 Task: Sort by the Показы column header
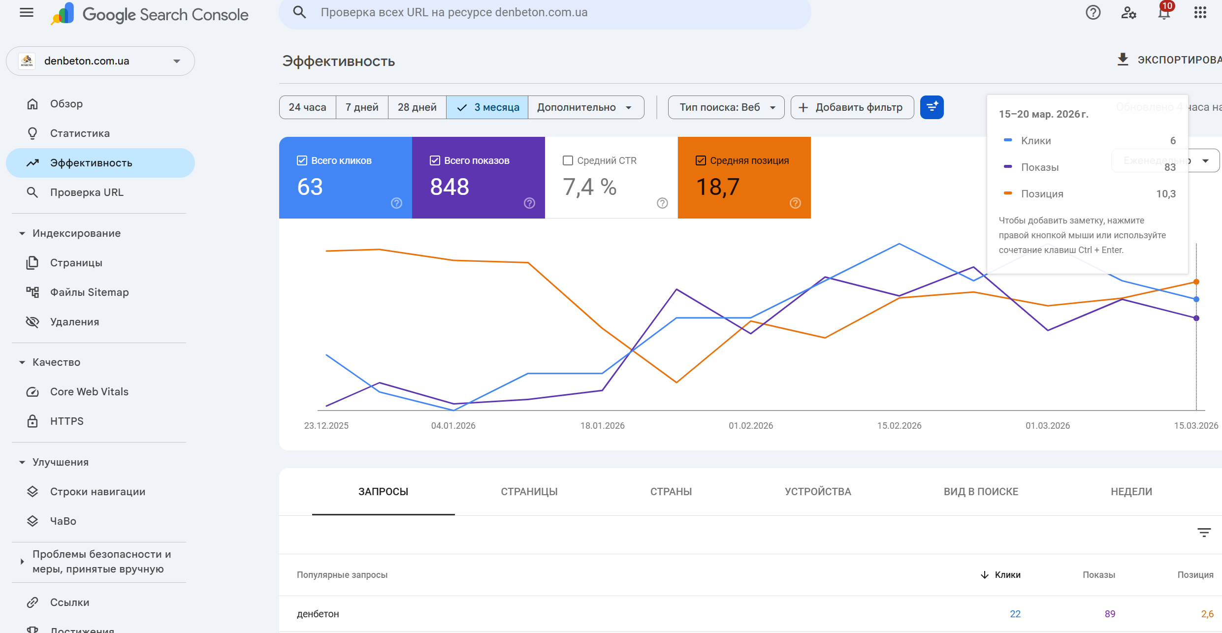[x=1098, y=575]
